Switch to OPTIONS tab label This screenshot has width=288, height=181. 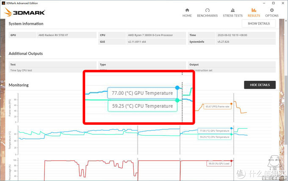point(272,16)
